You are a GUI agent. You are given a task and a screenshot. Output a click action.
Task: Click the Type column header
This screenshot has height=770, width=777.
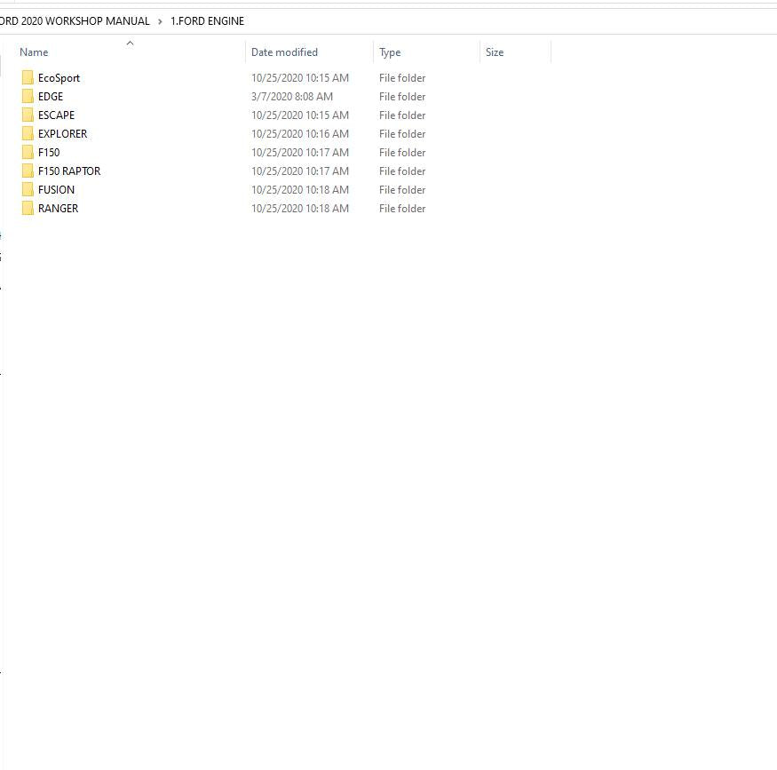pyautogui.click(x=390, y=52)
